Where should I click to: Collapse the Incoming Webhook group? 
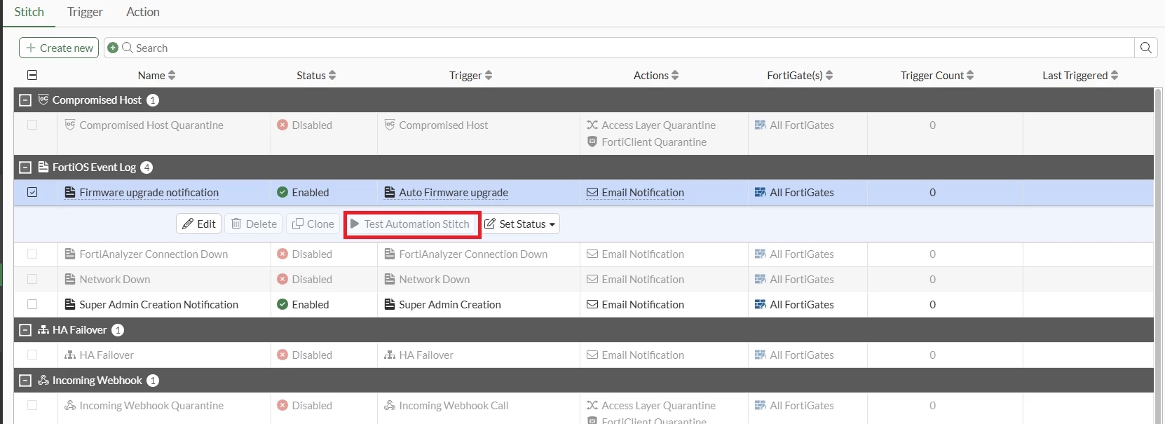(25, 381)
